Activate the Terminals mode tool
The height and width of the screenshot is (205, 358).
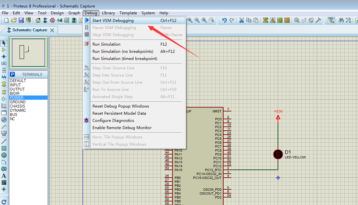point(4,91)
